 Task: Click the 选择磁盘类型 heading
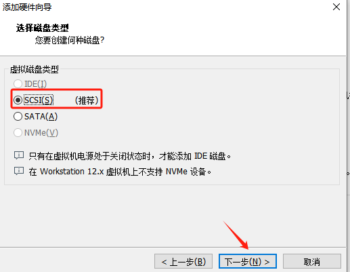click(x=42, y=28)
